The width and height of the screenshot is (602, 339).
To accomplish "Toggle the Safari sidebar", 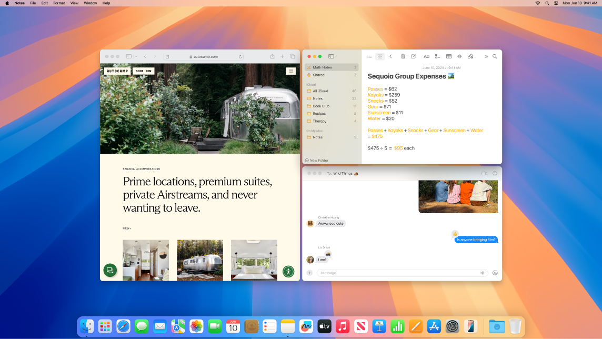I will coord(128,56).
